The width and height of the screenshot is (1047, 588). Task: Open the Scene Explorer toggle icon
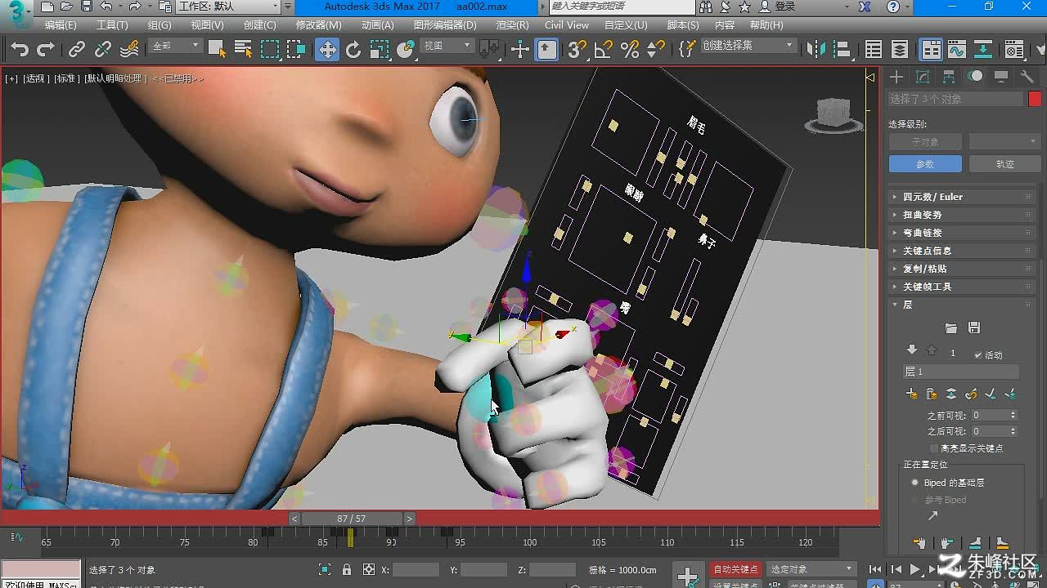[x=874, y=50]
